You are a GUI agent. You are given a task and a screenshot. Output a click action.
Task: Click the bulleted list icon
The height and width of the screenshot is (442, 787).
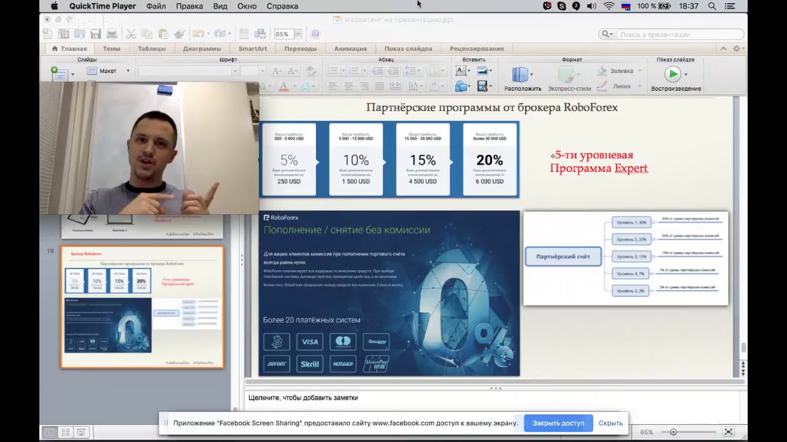click(333, 71)
